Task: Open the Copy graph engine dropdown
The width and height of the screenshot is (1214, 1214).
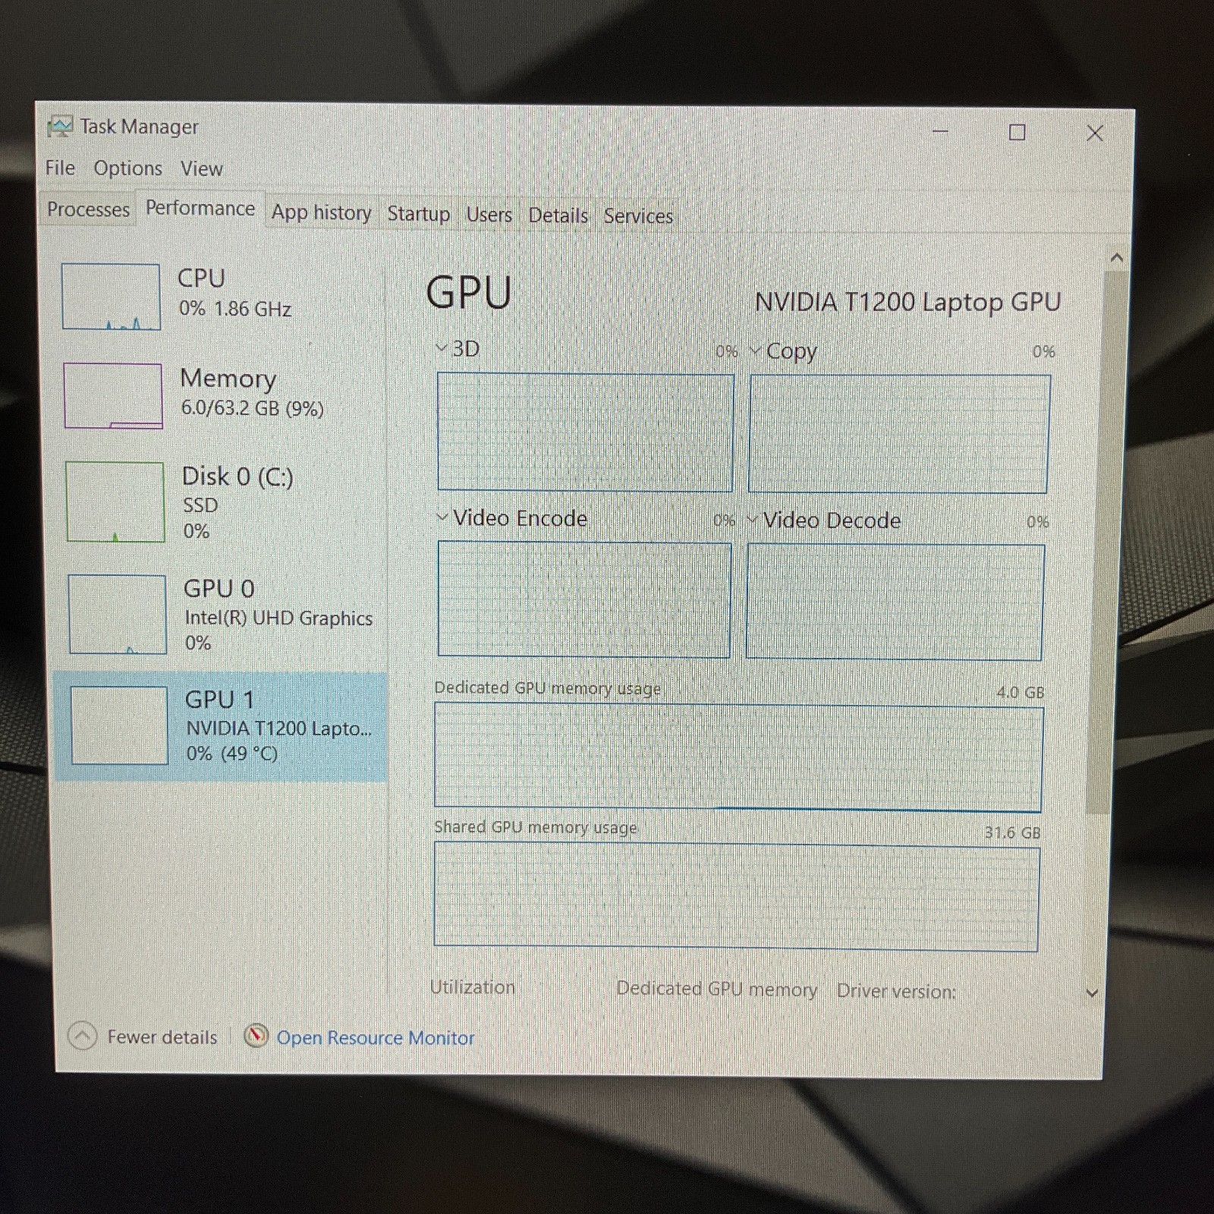Action: pos(756,351)
